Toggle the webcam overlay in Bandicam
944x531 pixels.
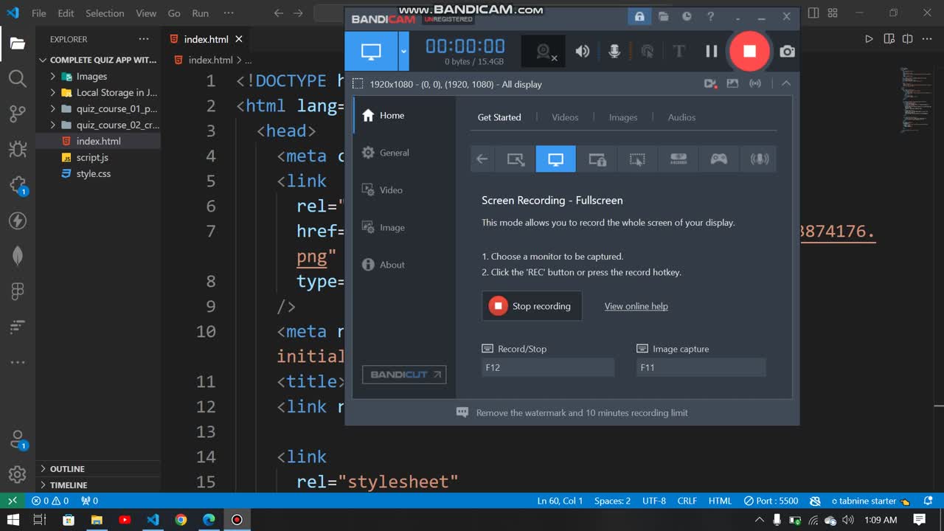click(544, 51)
